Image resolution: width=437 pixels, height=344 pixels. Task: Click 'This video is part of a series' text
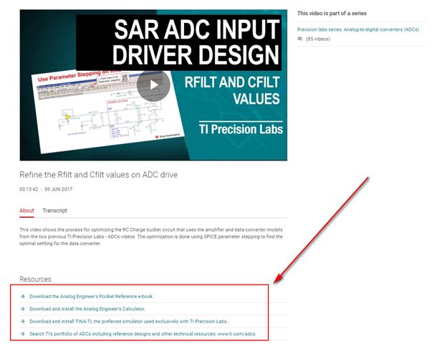coord(332,14)
